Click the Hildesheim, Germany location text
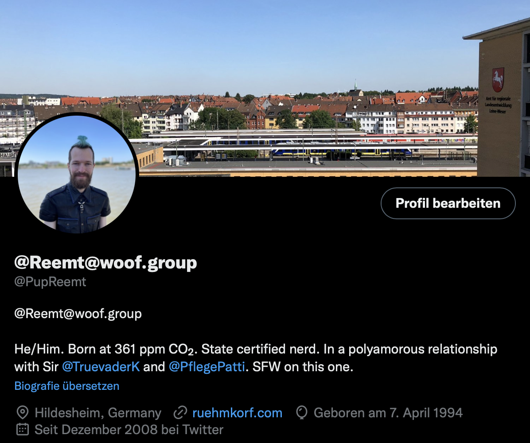The height and width of the screenshot is (443, 530). (x=98, y=413)
